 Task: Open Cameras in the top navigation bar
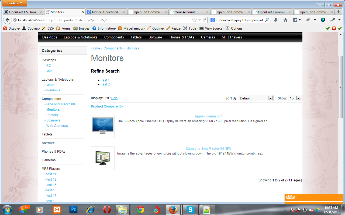pos(208,37)
